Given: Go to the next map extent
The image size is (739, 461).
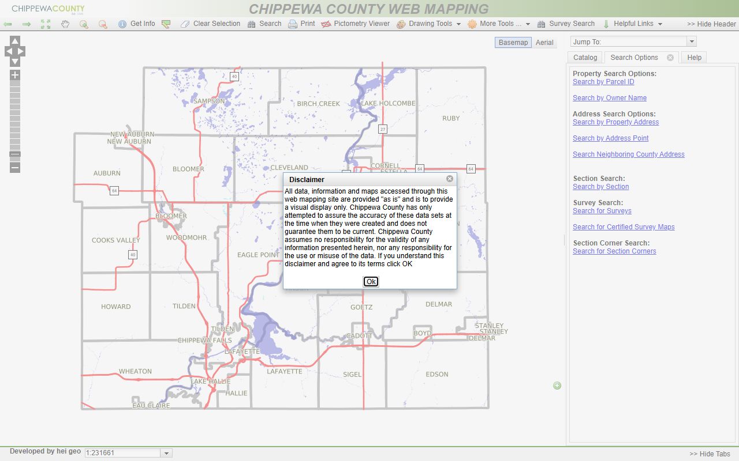Looking at the screenshot, I should pyautogui.click(x=27, y=24).
